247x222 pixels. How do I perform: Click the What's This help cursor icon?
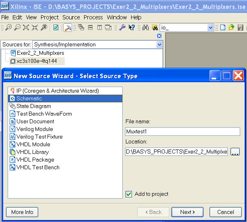pyautogui.click(x=132, y=27)
